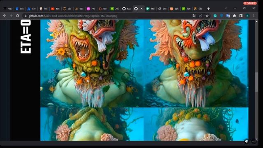Toggle the browser side panel
The image size is (263, 148).
tap(241, 16)
